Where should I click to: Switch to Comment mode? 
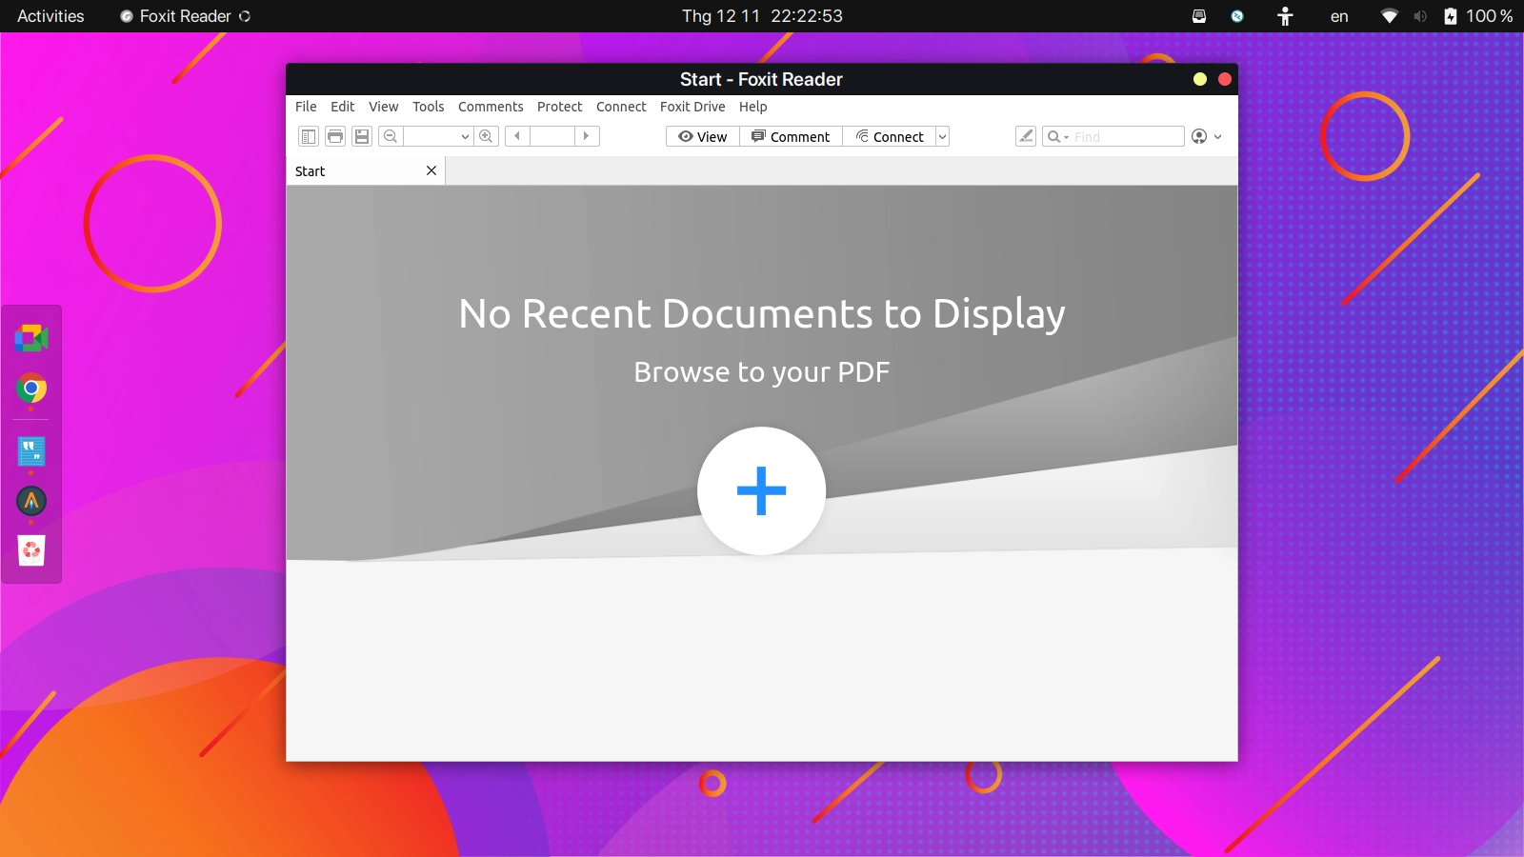pos(791,136)
